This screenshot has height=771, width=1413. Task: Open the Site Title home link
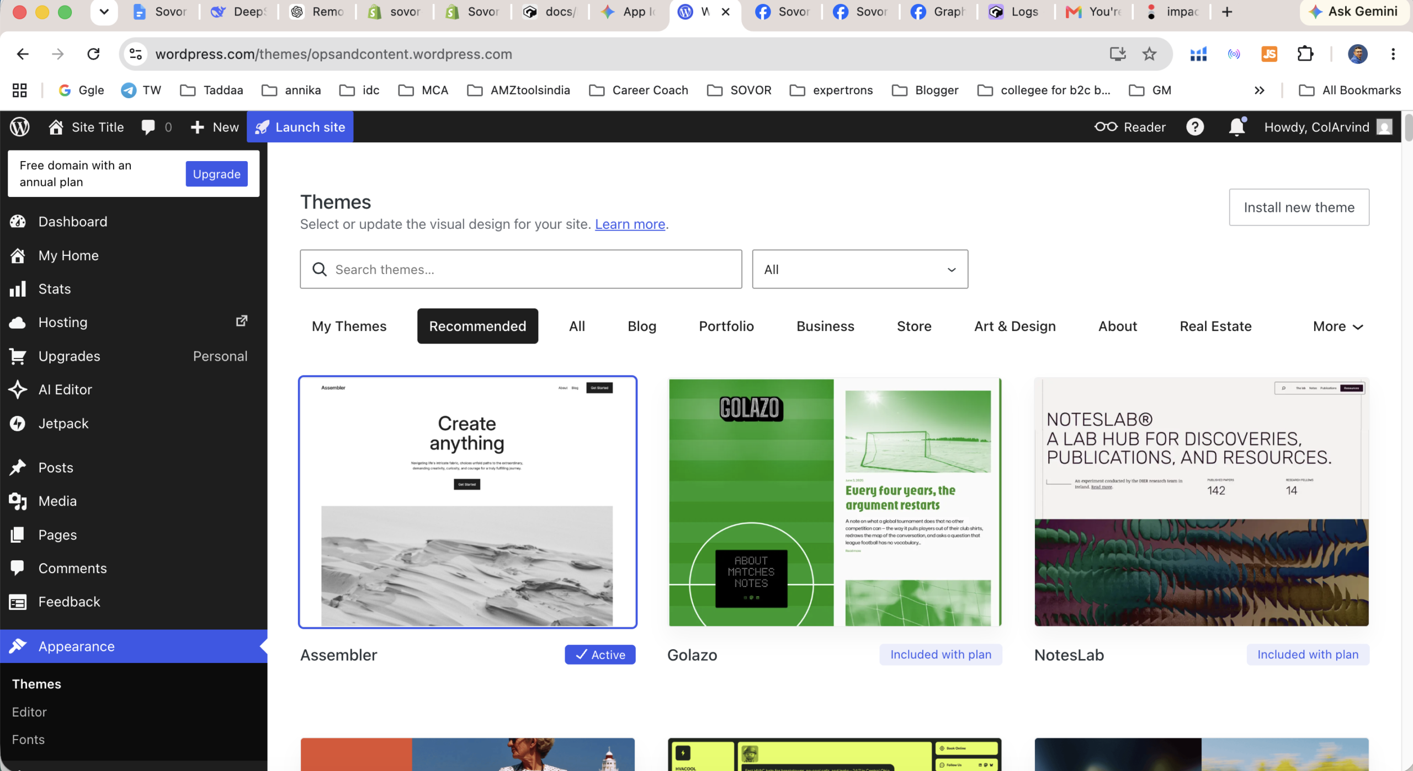pyautogui.click(x=86, y=127)
